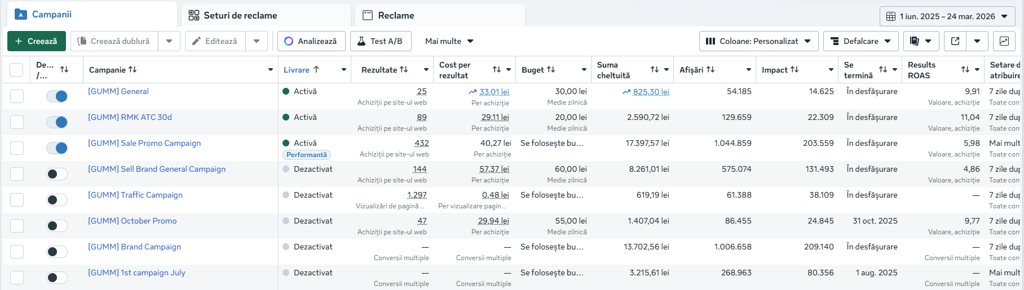Open the charts view icon button
Screen dimensions: 1024x290
(1004, 41)
